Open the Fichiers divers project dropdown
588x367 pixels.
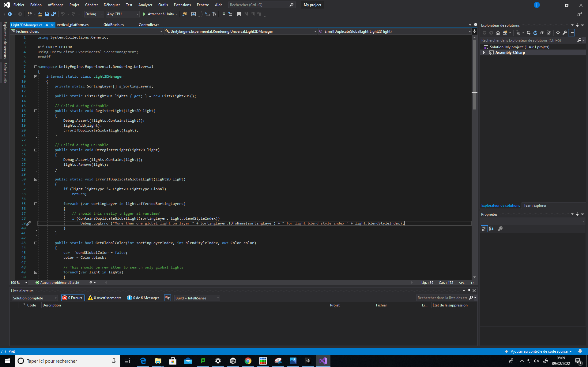point(87,32)
